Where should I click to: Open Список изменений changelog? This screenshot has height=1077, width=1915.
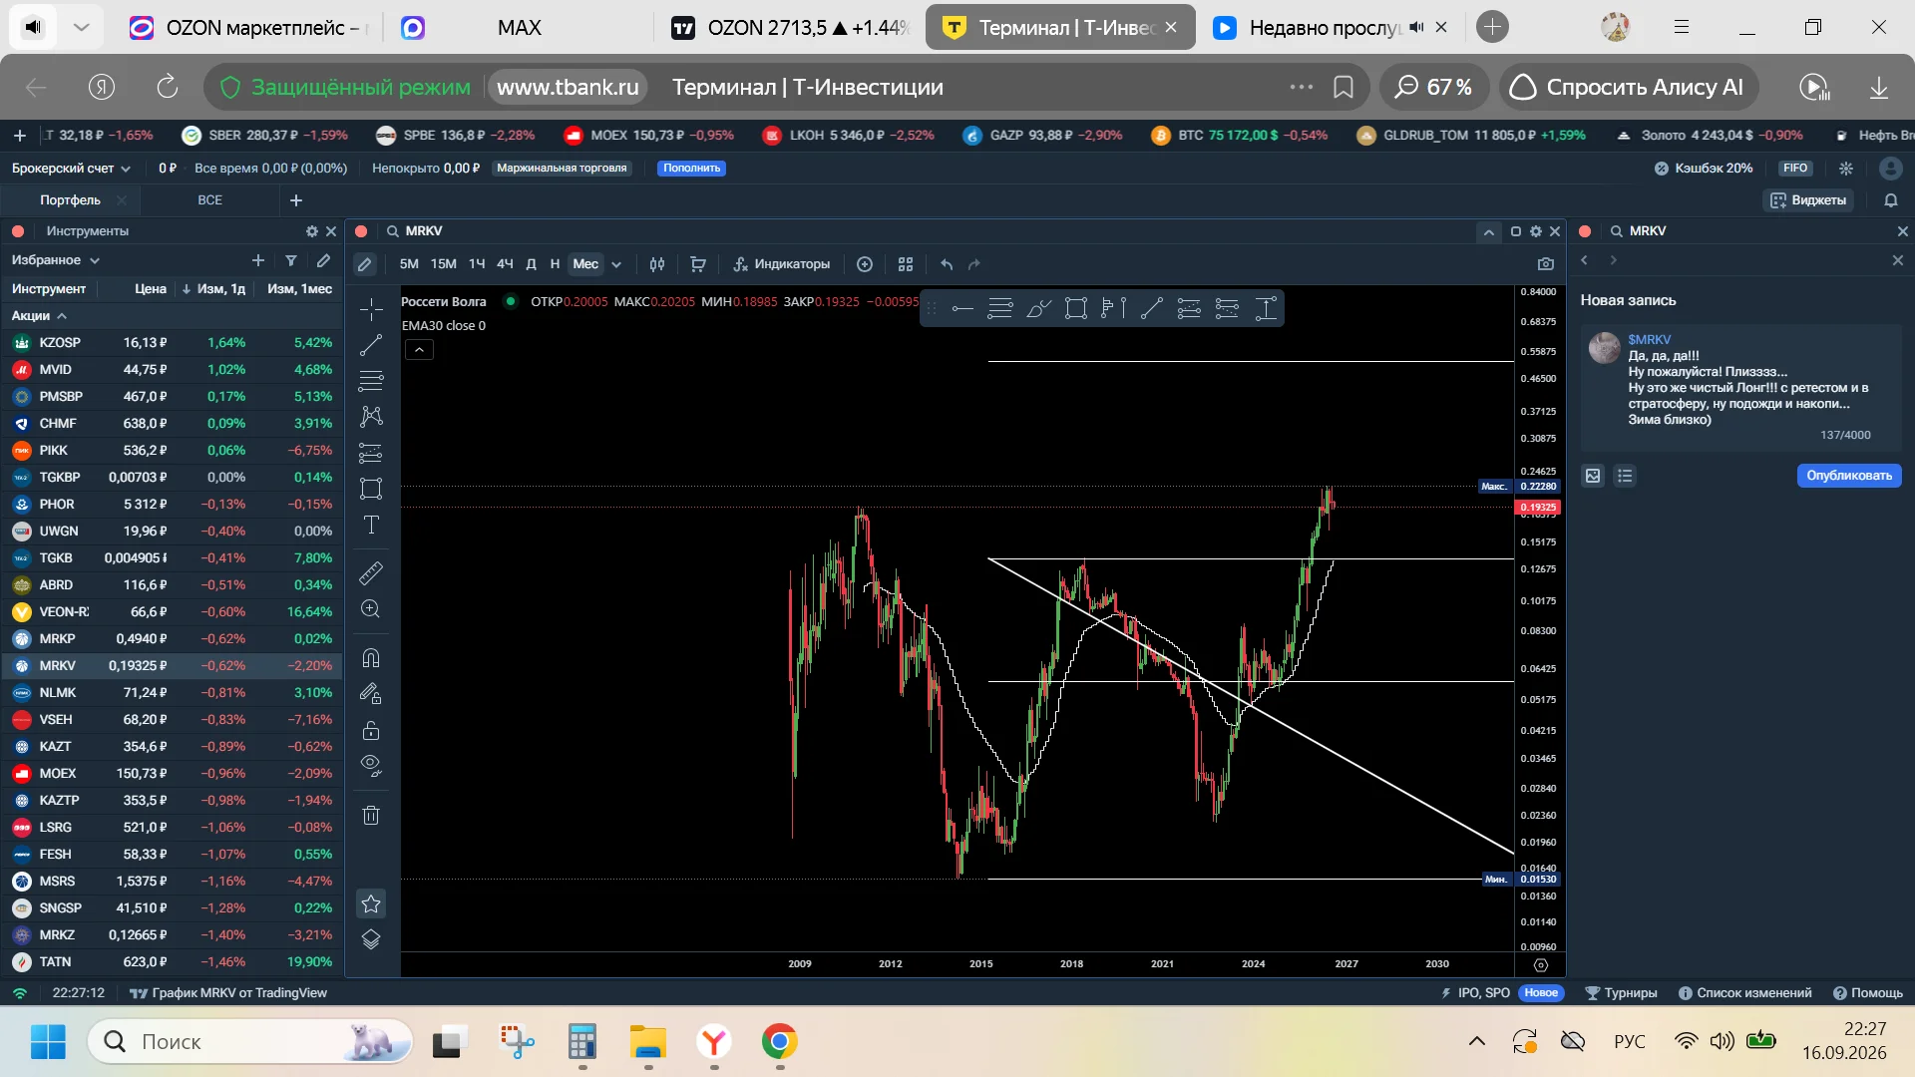point(1745,993)
